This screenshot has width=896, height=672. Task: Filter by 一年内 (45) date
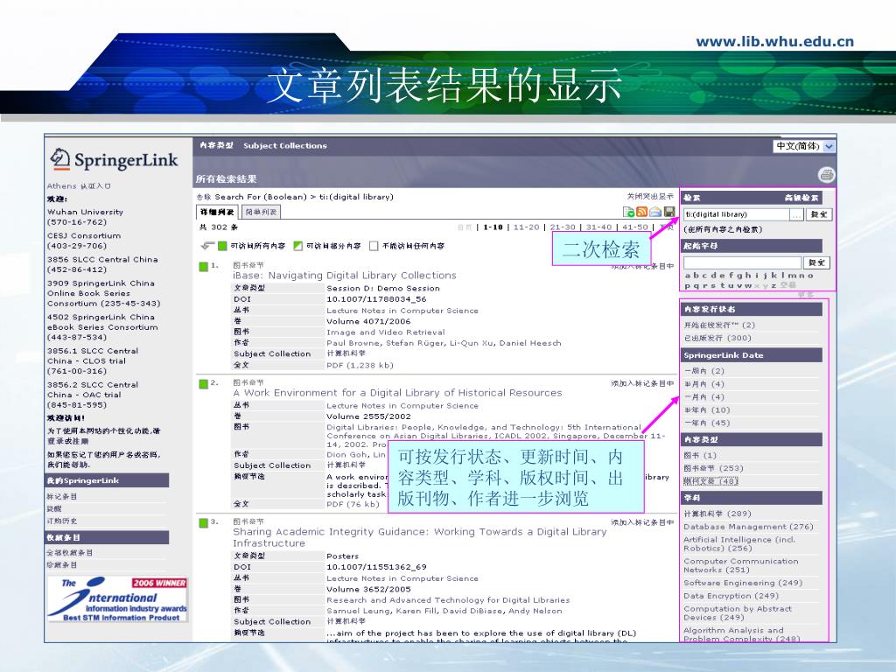pos(707,423)
